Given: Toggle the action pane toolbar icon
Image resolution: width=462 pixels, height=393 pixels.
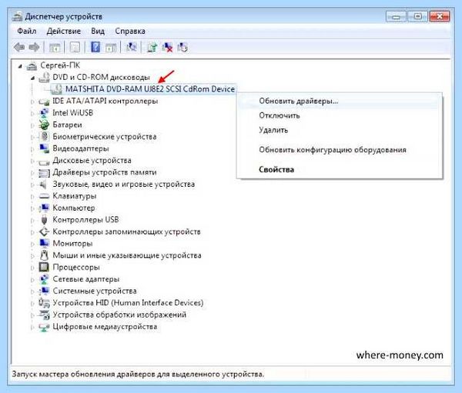Looking at the screenshot, I should (111, 48).
